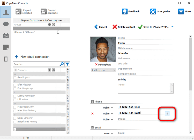The height and width of the screenshot is (140, 194).
Task: Check the Ann Rogers checkbox
Action: (15, 78)
